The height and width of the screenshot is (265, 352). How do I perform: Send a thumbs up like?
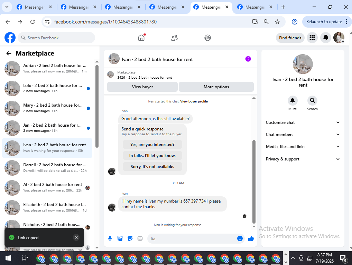pyautogui.click(x=251, y=238)
